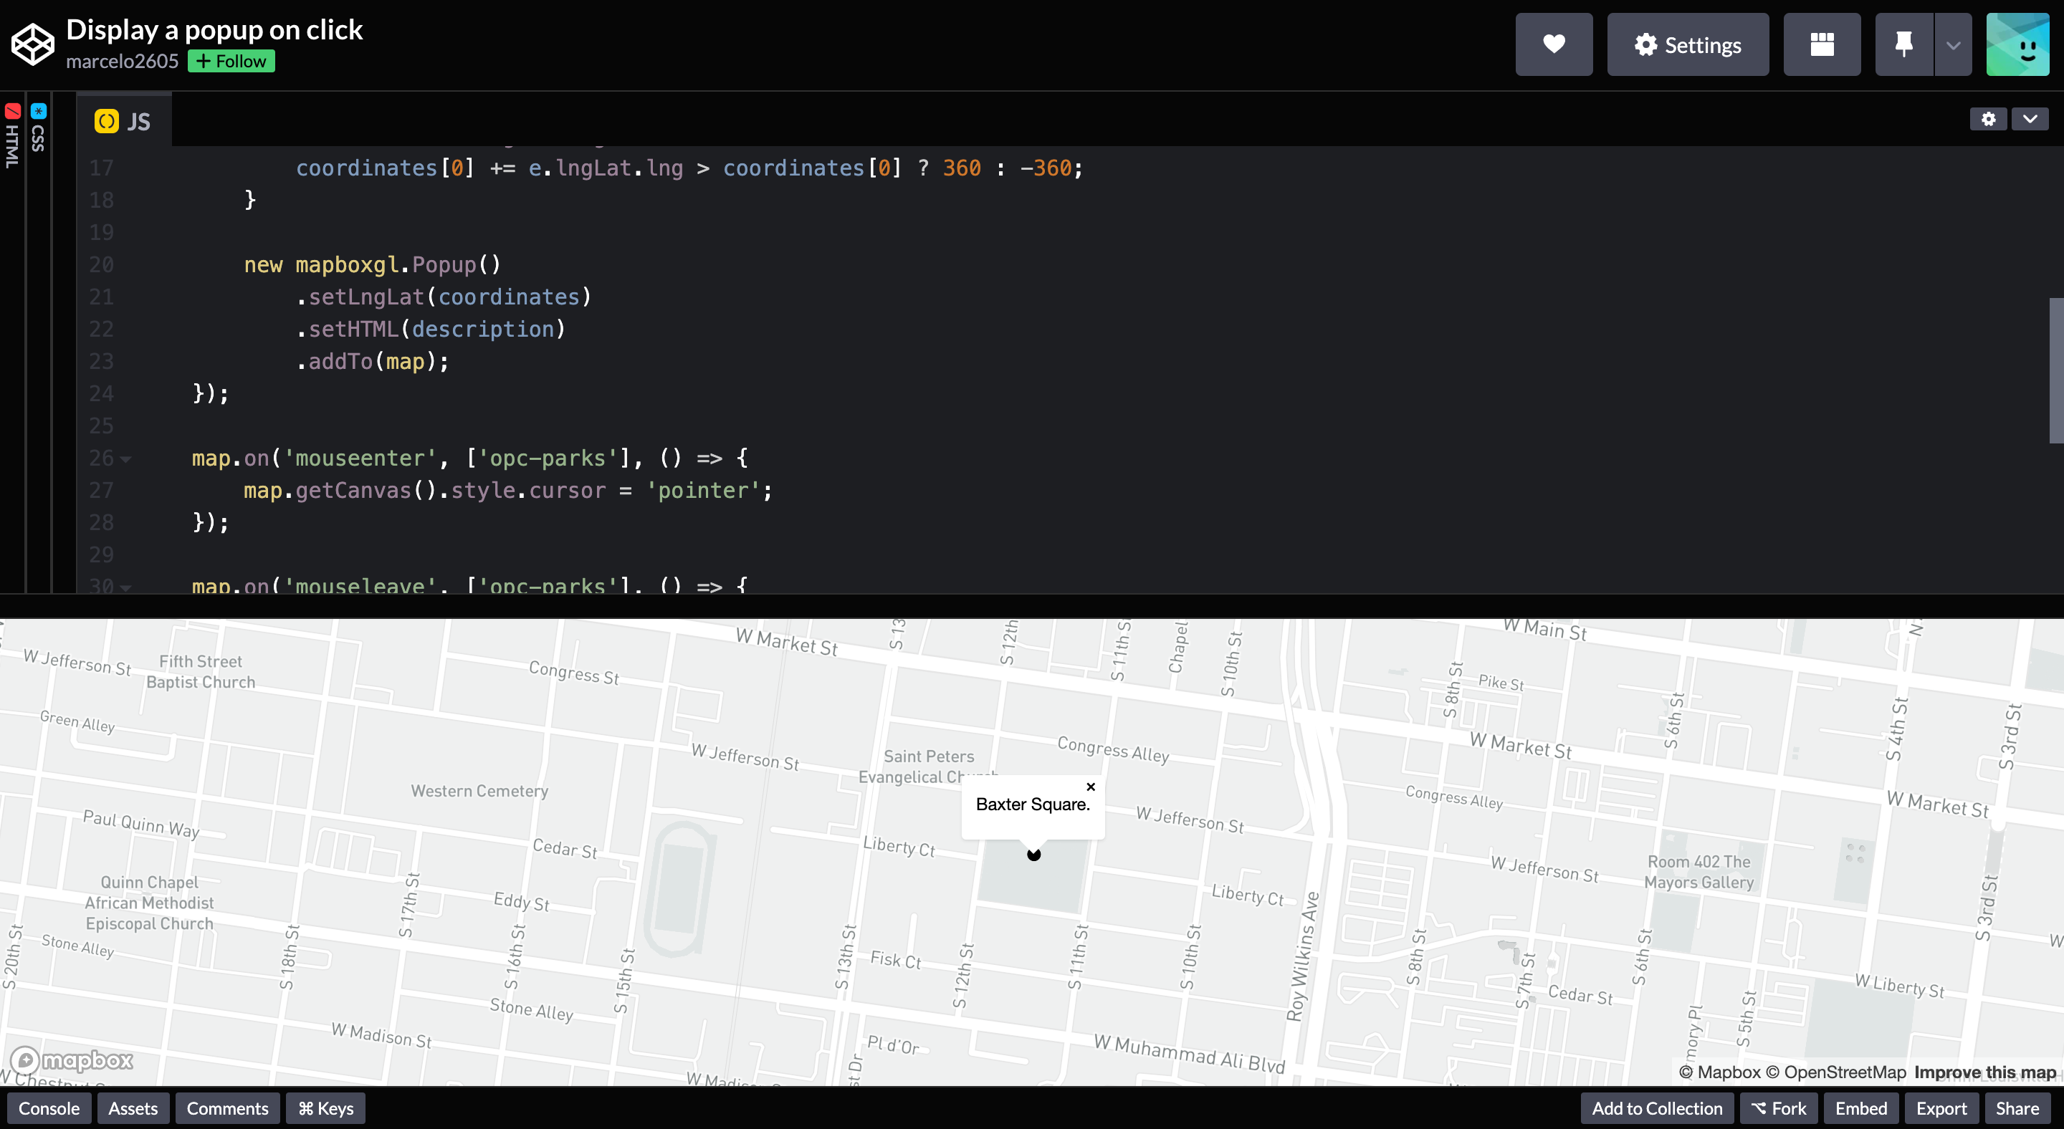Open the pin button's dropdown chevron
This screenshot has width=2064, height=1129.
point(1953,44)
